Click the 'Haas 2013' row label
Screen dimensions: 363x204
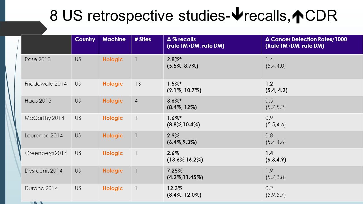(38, 101)
